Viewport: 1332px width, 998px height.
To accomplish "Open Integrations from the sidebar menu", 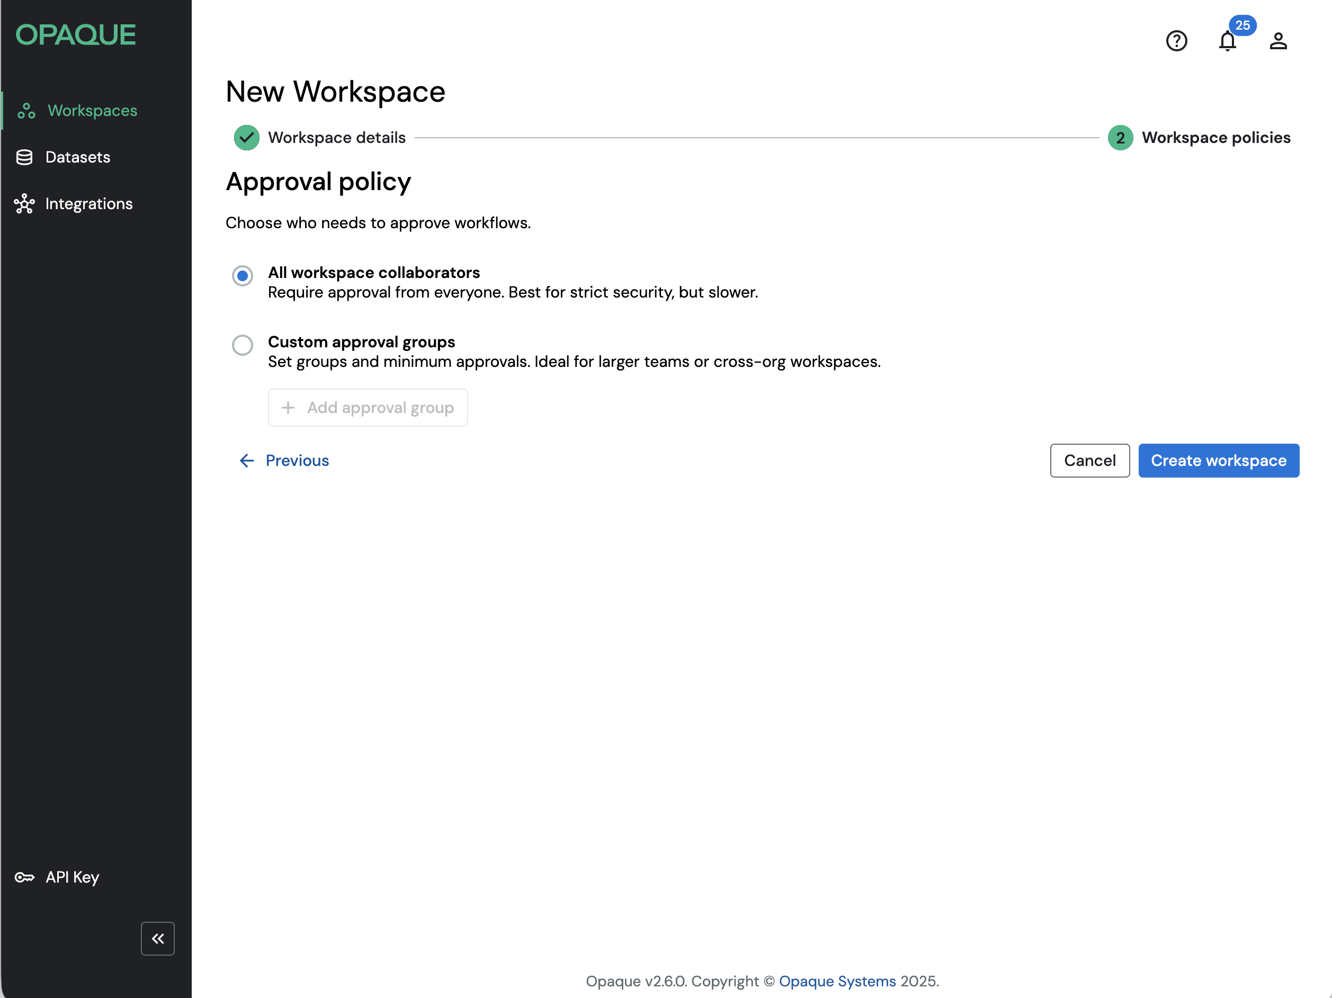I will click(x=88, y=203).
